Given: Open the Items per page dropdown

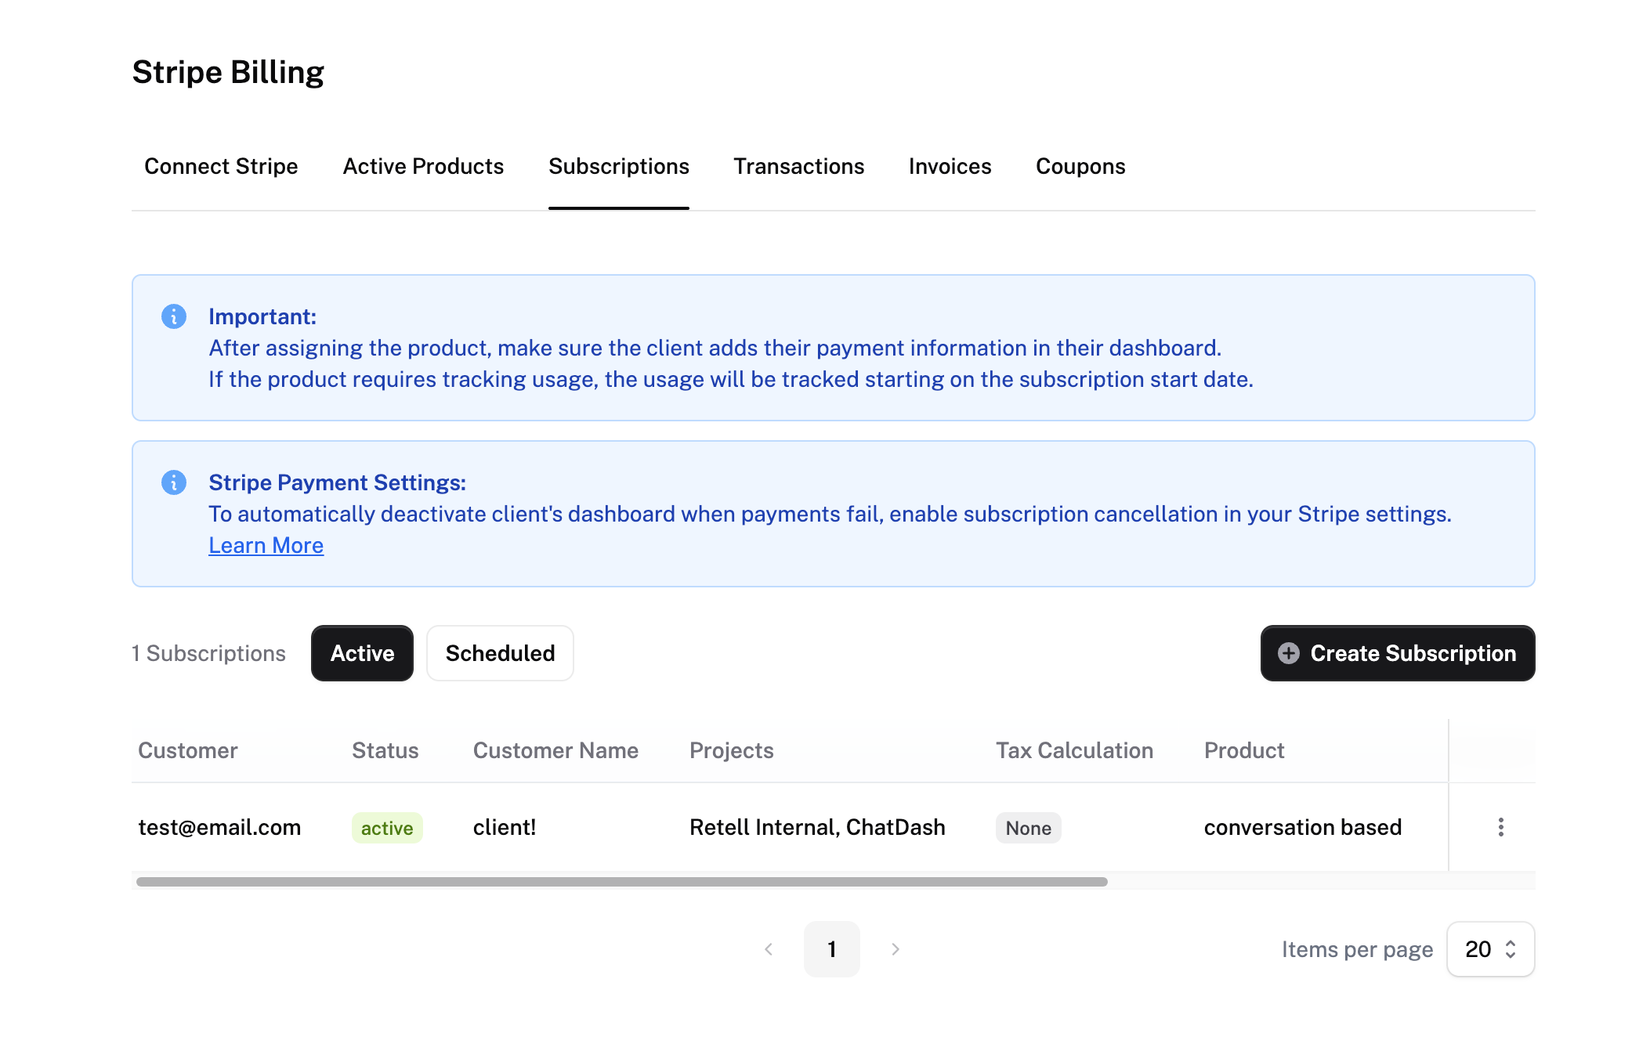Looking at the screenshot, I should [x=1490, y=949].
